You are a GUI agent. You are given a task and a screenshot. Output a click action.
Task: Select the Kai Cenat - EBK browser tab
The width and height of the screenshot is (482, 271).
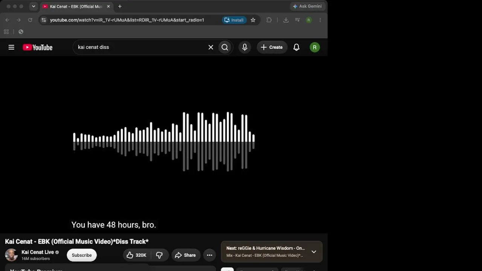[x=76, y=6]
